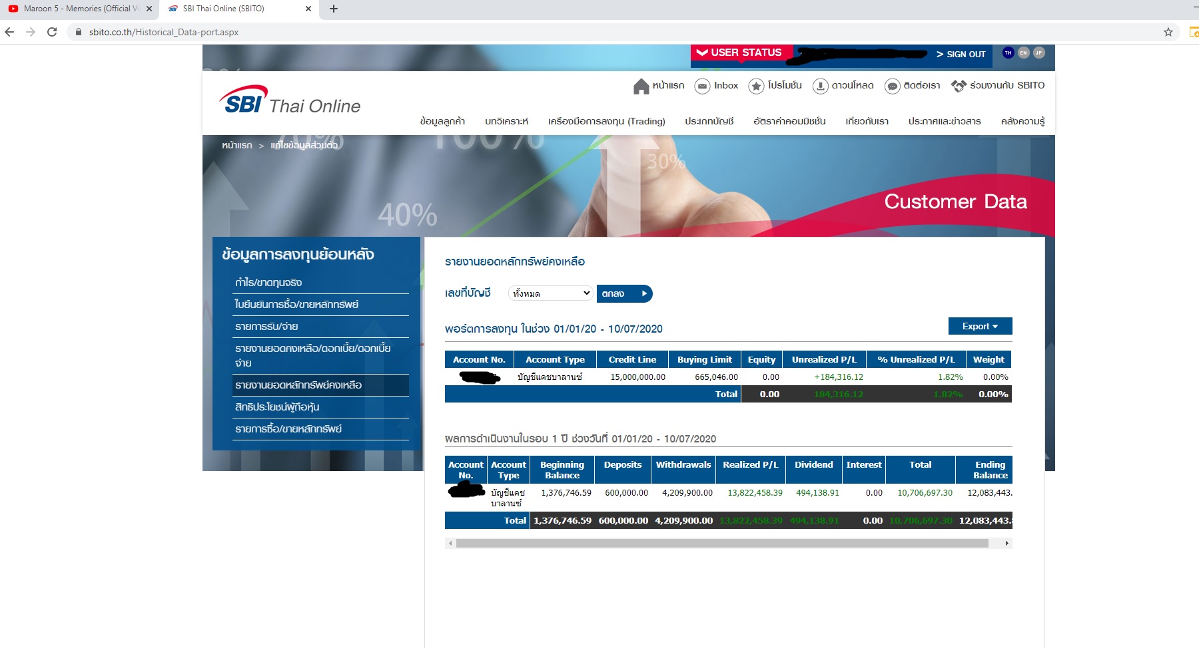Switch language to TH flag
The width and height of the screenshot is (1199, 648).
click(x=1008, y=53)
